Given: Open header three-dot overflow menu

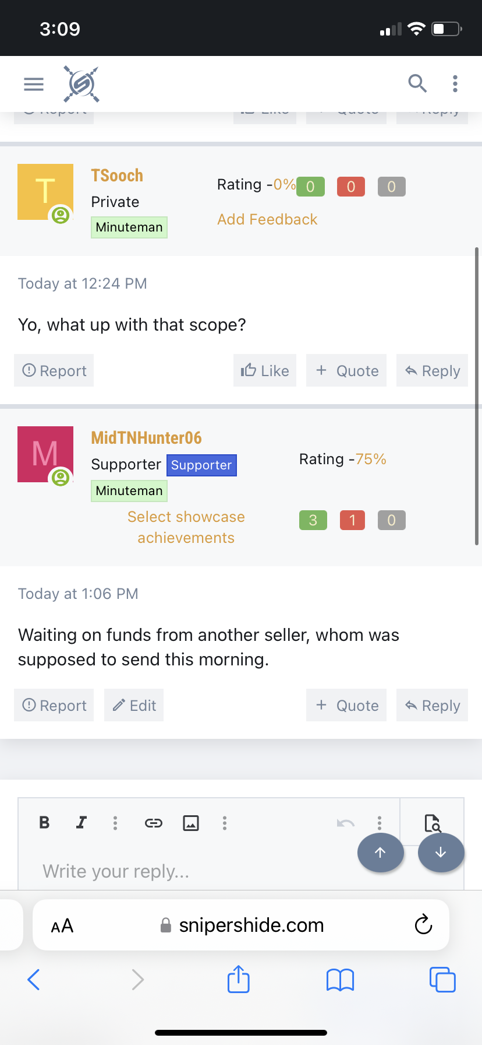Looking at the screenshot, I should click(455, 83).
